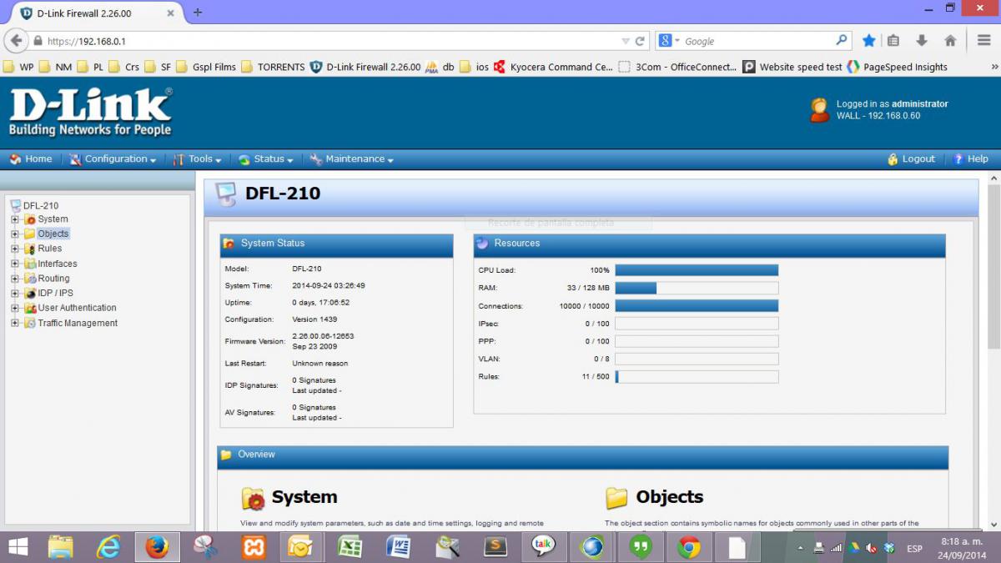Open the PageSpeed Insights bookmark

(898, 67)
